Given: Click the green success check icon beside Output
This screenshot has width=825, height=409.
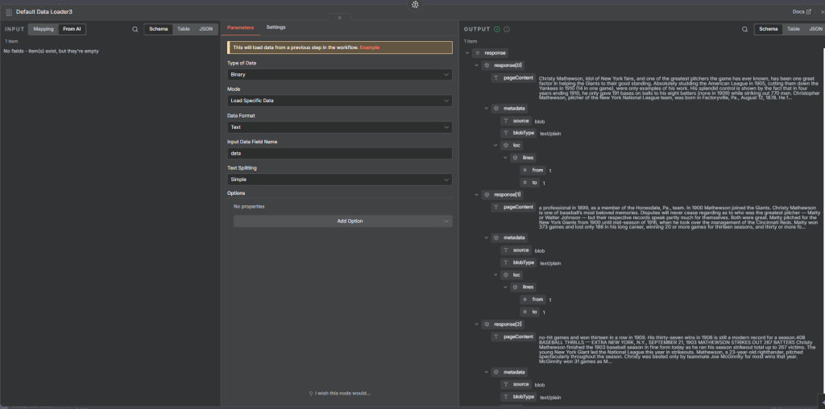Looking at the screenshot, I should point(497,29).
